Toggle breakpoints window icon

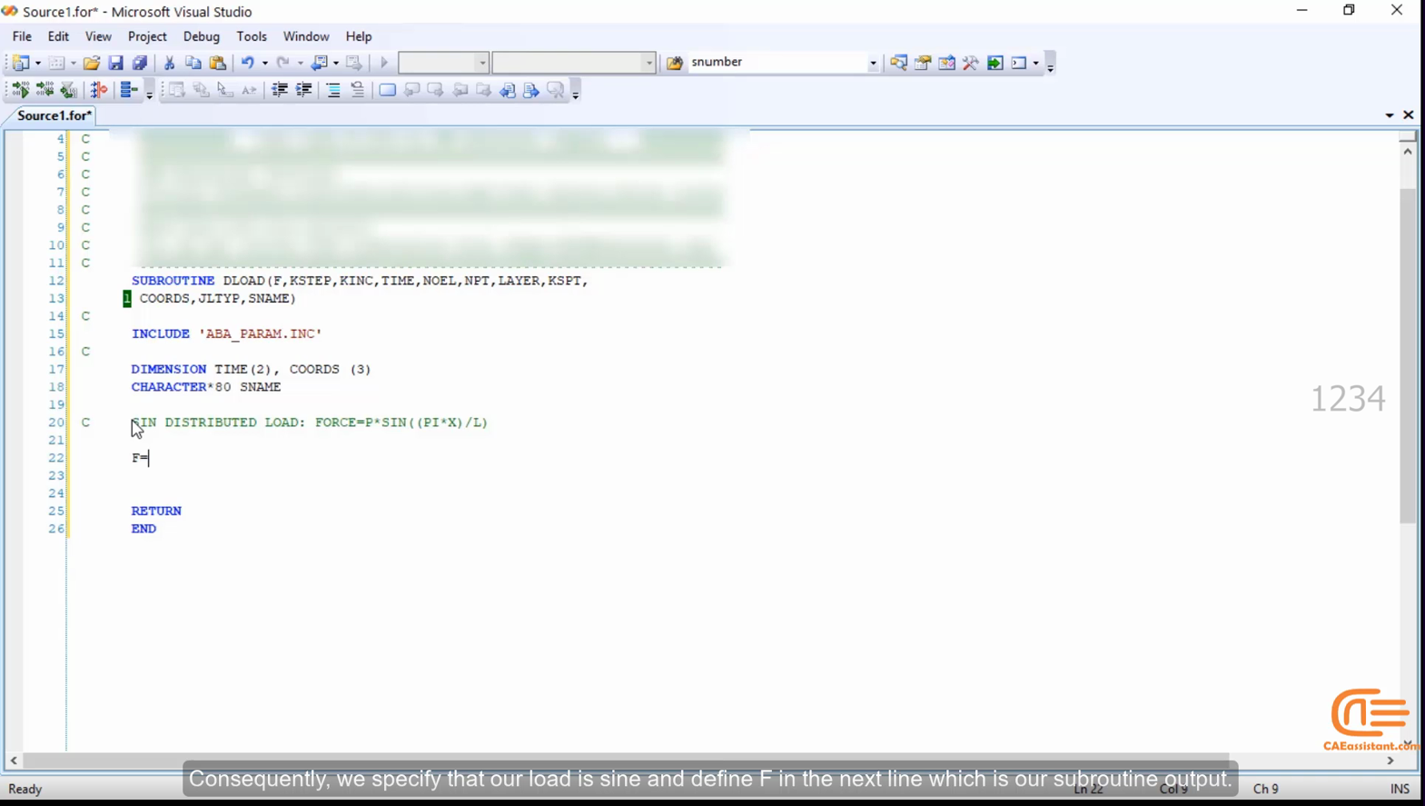click(x=99, y=90)
